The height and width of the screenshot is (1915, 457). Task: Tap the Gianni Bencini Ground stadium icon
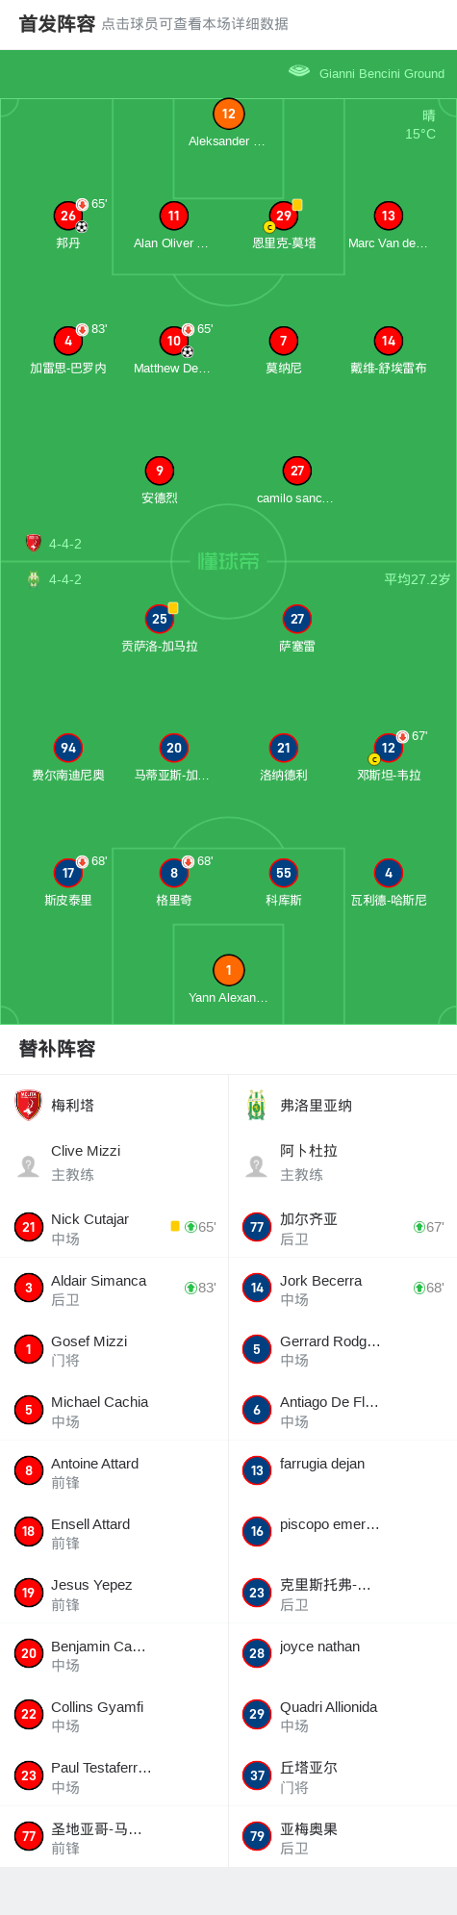(299, 71)
